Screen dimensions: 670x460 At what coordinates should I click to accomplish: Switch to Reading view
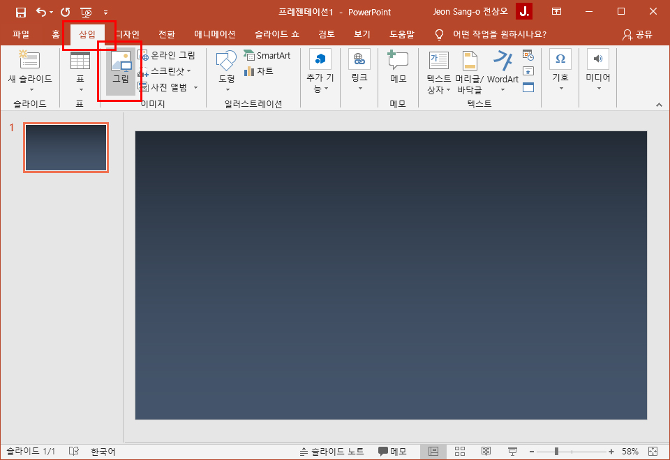[486, 452]
